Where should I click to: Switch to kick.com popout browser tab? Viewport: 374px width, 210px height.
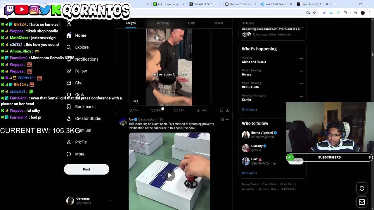pos(169,4)
